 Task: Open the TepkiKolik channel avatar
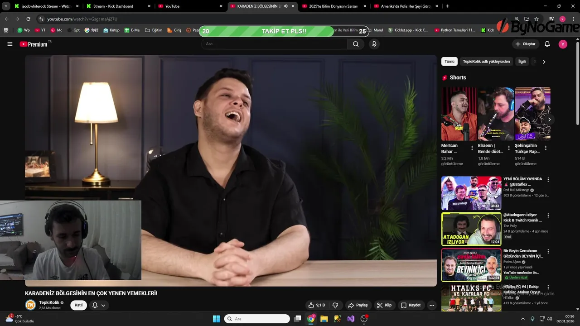[x=30, y=305]
